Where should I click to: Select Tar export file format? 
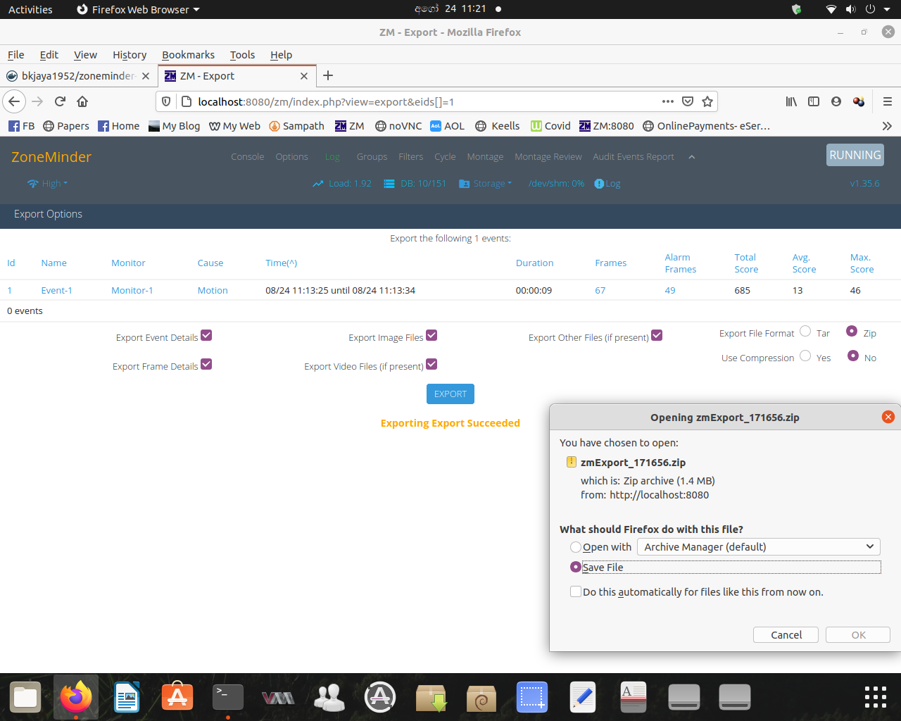pyautogui.click(x=805, y=331)
